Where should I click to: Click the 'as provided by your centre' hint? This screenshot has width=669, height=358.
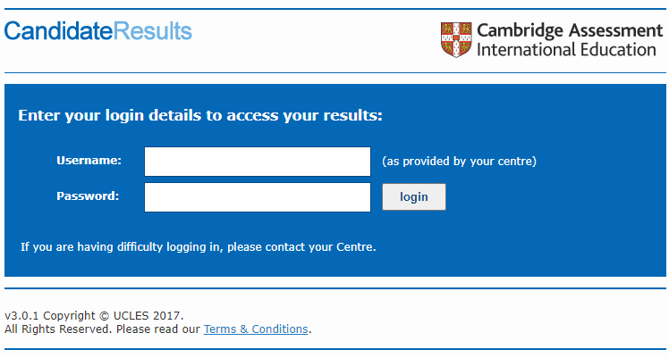[459, 162]
